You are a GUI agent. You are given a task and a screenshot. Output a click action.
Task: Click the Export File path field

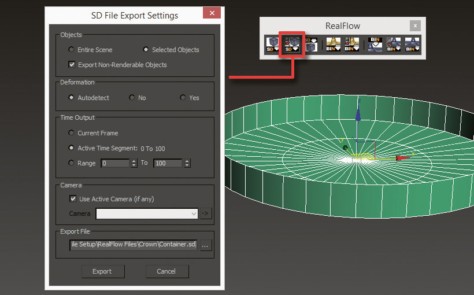coord(134,245)
